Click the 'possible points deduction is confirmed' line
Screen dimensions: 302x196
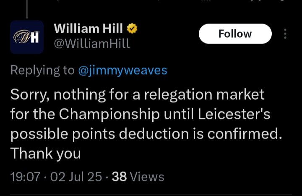click(x=146, y=134)
